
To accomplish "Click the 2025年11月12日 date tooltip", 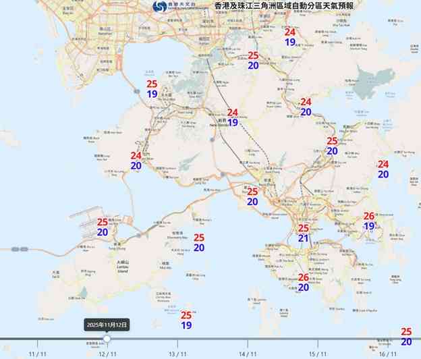I will coord(107,325).
